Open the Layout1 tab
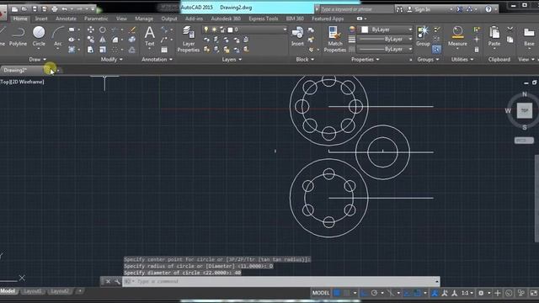Viewport: 539px width, 303px height. [x=32, y=291]
